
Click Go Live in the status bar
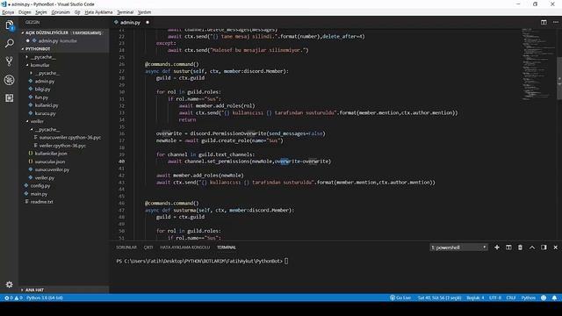tap(400, 298)
